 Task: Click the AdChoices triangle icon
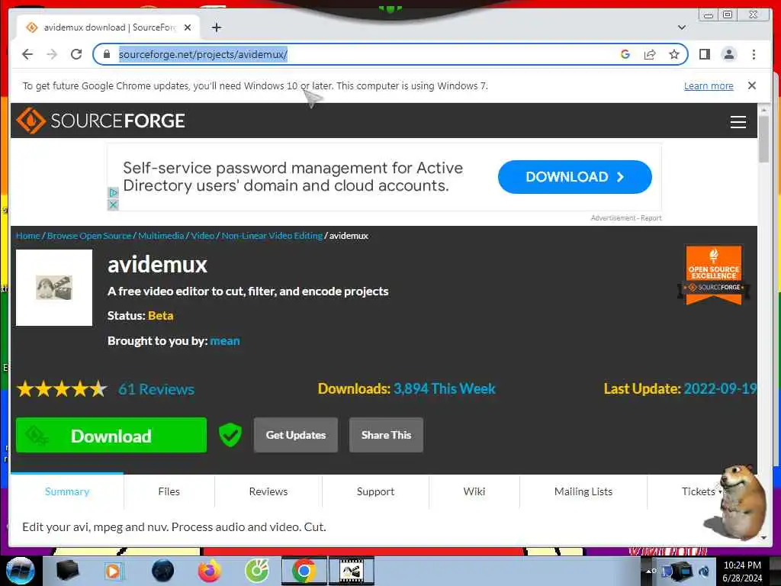point(113,193)
